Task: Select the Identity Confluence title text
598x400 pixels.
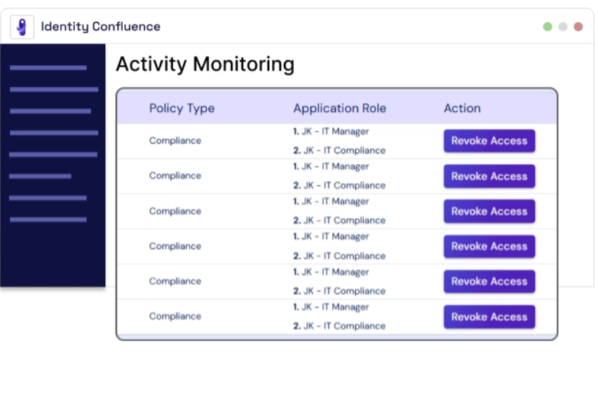Action: [x=100, y=27]
